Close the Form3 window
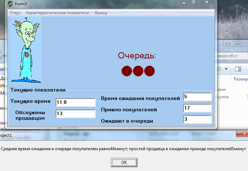The height and width of the screenshot is (171, 248). [x=207, y=2]
